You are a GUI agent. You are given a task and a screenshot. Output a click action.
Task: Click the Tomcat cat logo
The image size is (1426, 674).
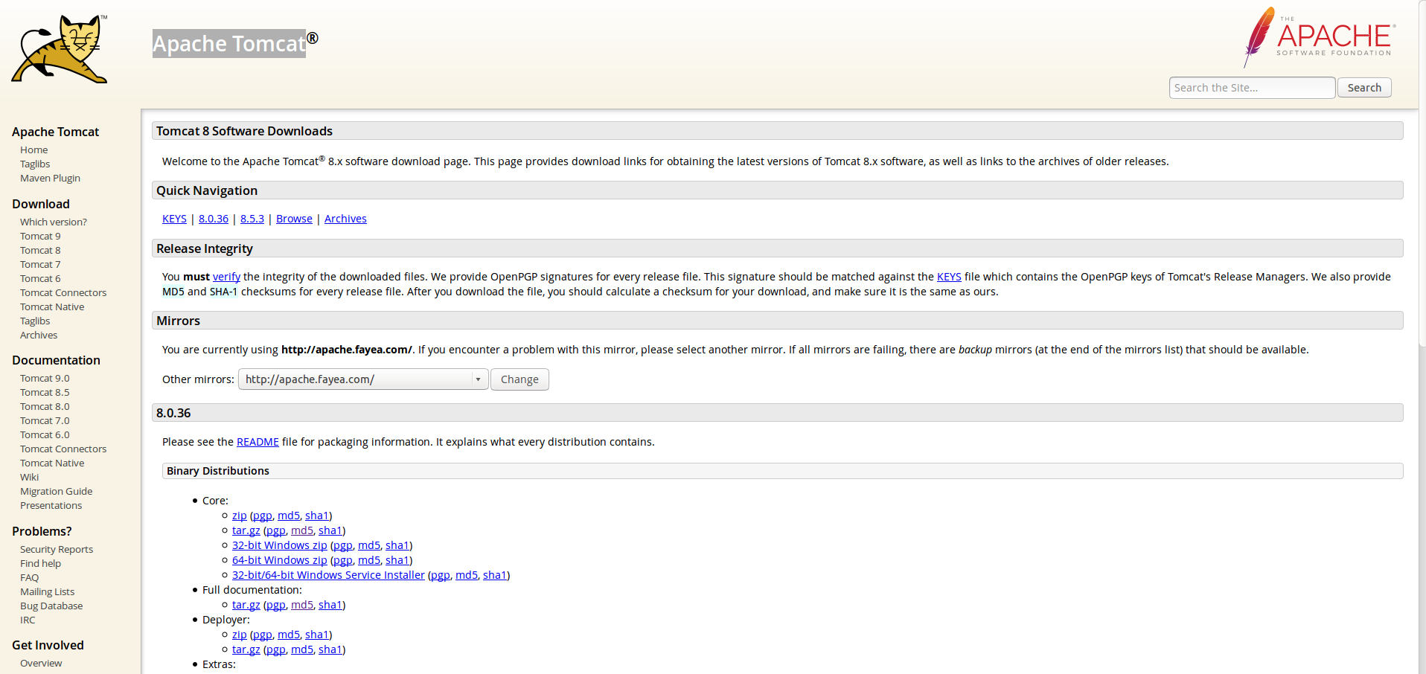(x=60, y=49)
